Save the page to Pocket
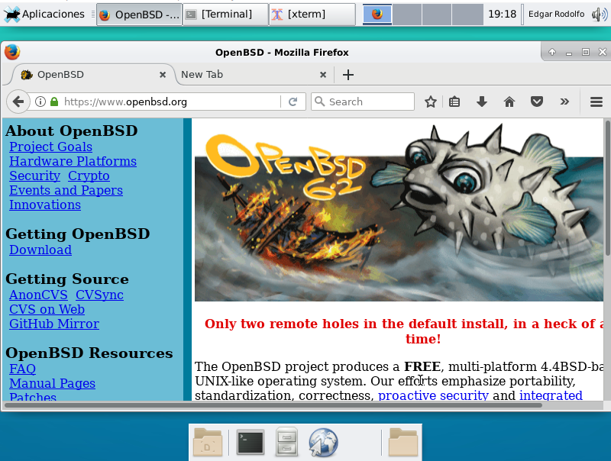 point(537,101)
